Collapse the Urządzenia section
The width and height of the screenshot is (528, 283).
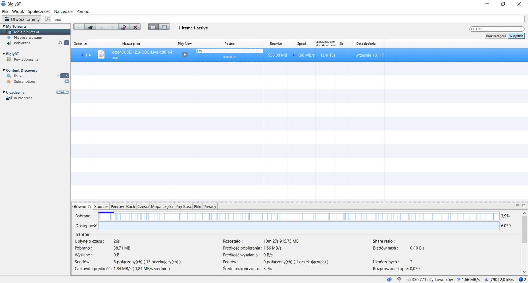[4, 92]
